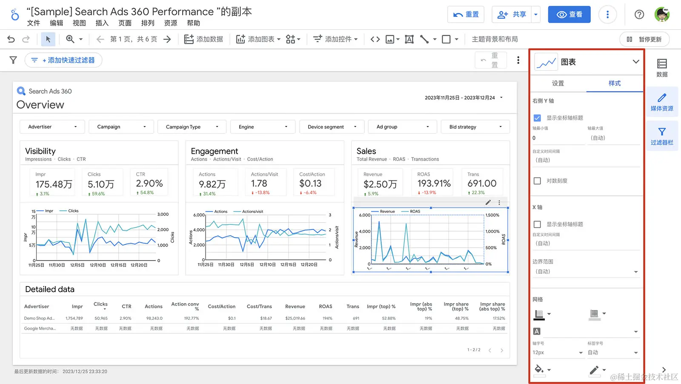Screen dimensions: 681x384
Task: Open the chart background fill color picker
Action: (542, 370)
